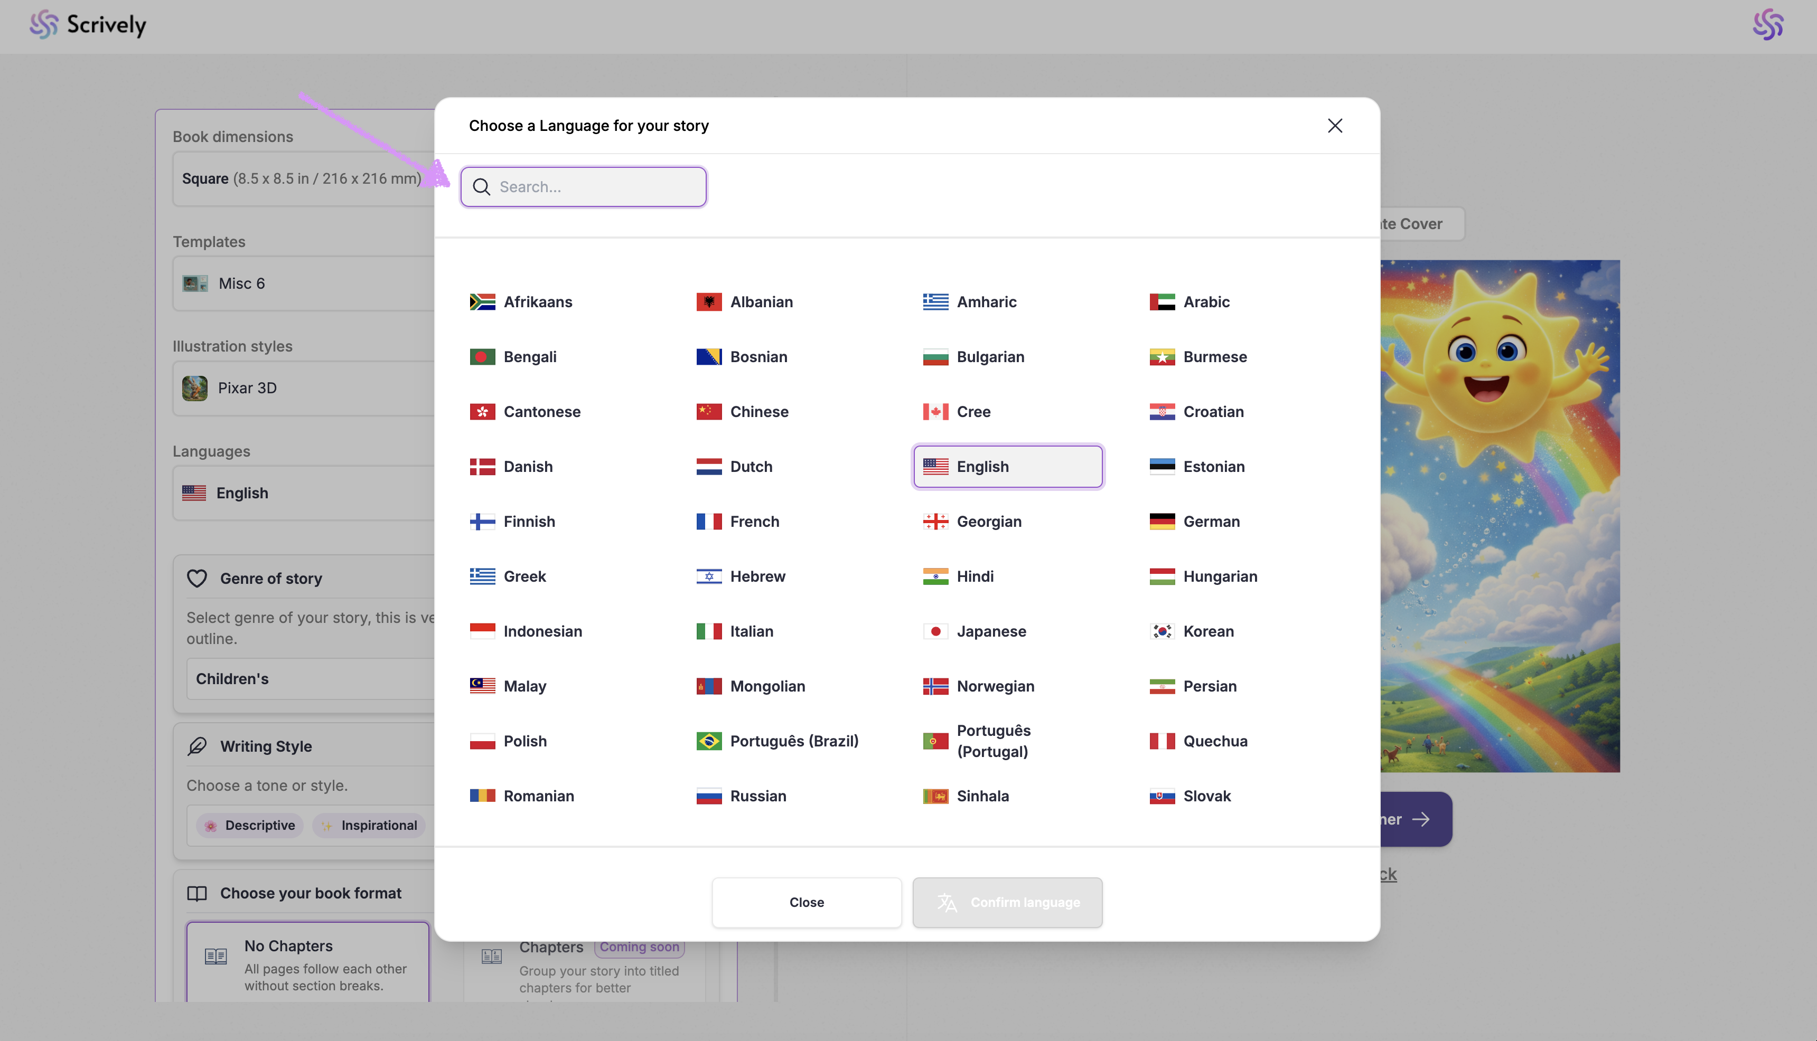Click the Canadian flag next to Cree
The height and width of the screenshot is (1041, 1817).
pyautogui.click(x=935, y=412)
